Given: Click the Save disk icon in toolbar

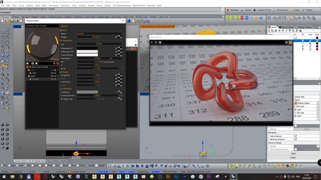Looking at the screenshot, I should point(12,21).
